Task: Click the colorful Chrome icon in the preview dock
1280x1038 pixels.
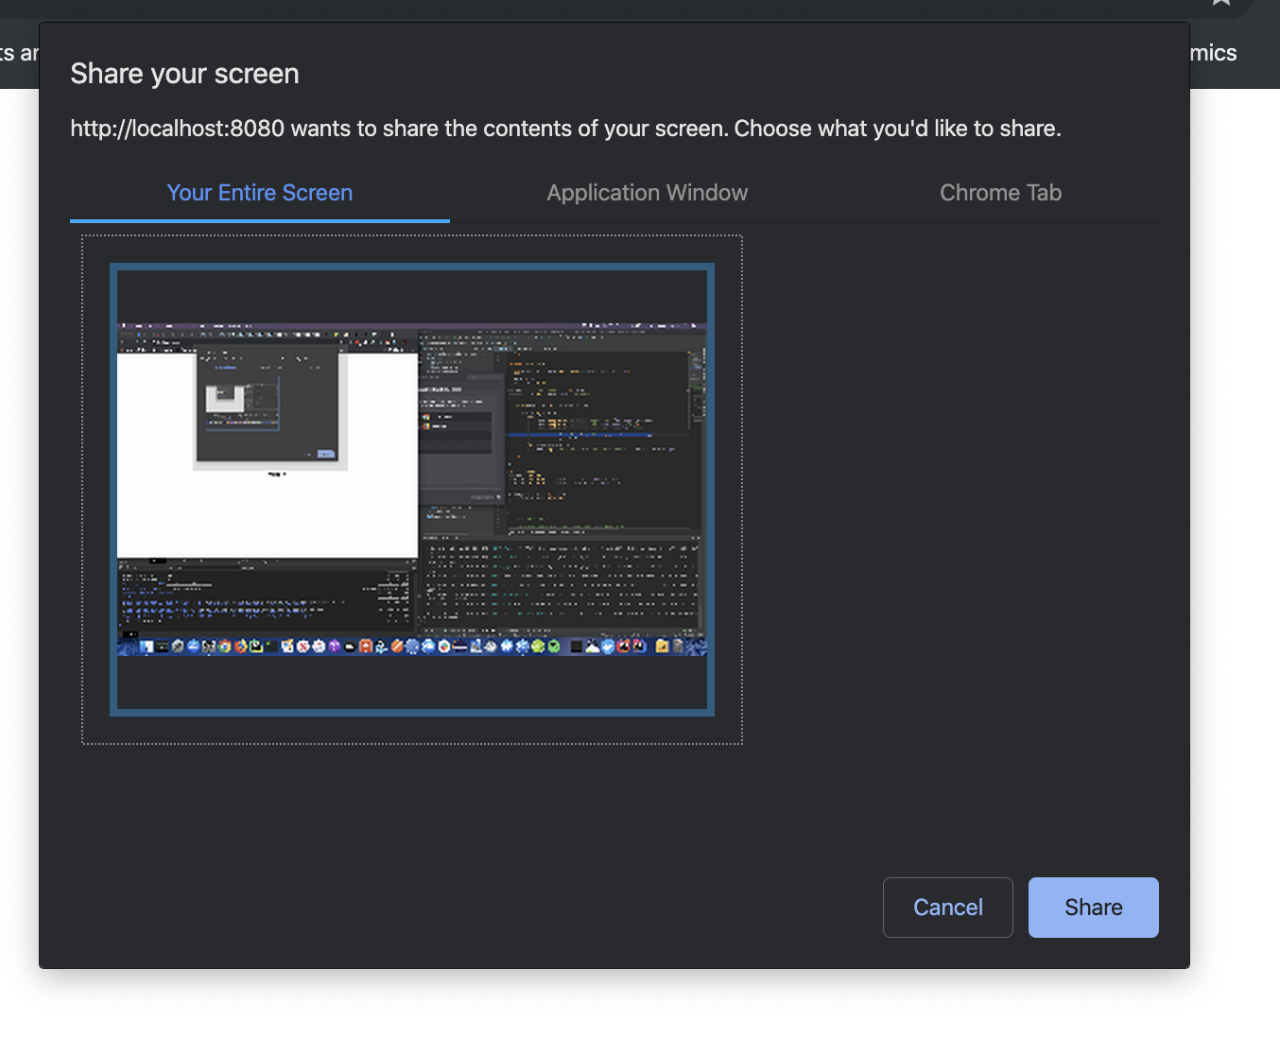Action: (224, 647)
